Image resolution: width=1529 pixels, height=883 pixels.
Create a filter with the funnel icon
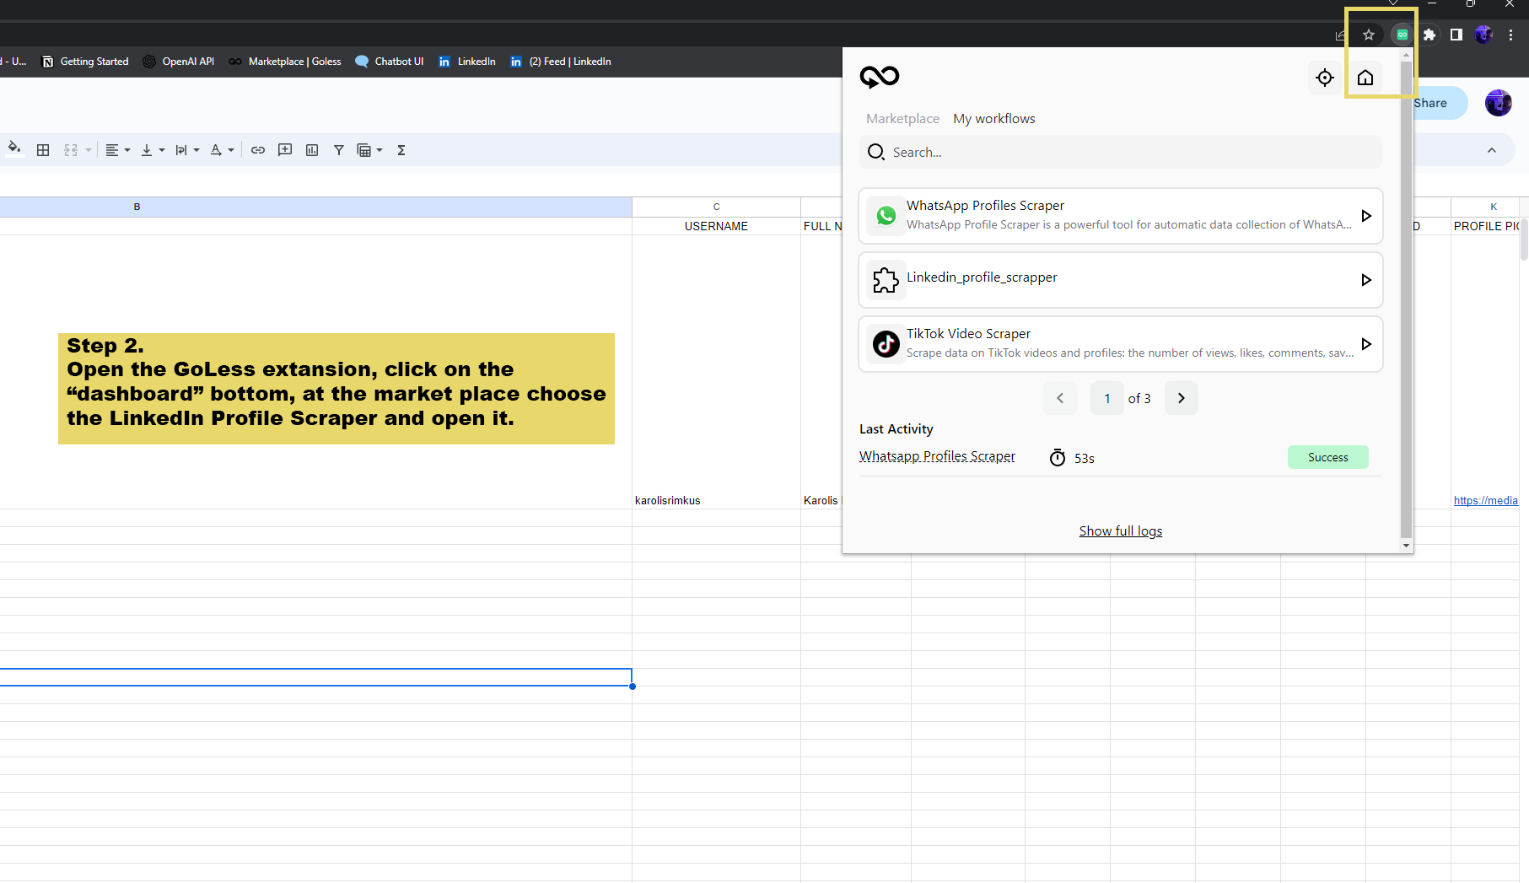339,150
